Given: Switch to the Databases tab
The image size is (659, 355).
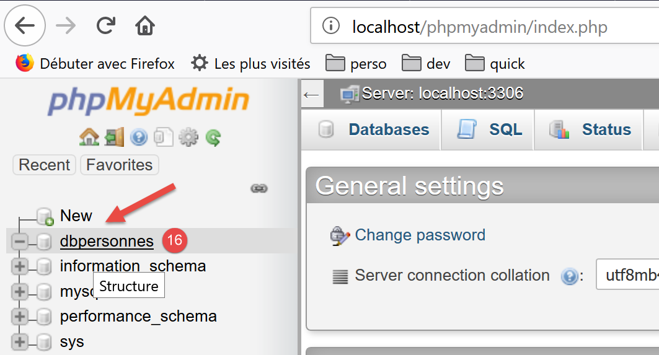Looking at the screenshot, I should point(373,129).
